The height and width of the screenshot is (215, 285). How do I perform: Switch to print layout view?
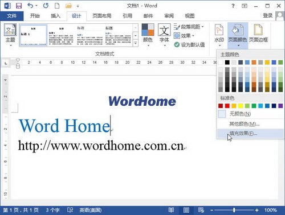click(186, 210)
